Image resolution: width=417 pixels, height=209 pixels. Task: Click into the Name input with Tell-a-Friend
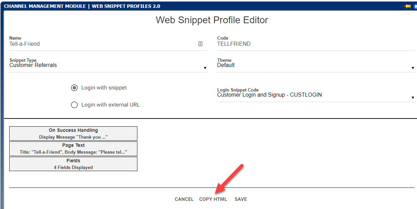pos(103,44)
